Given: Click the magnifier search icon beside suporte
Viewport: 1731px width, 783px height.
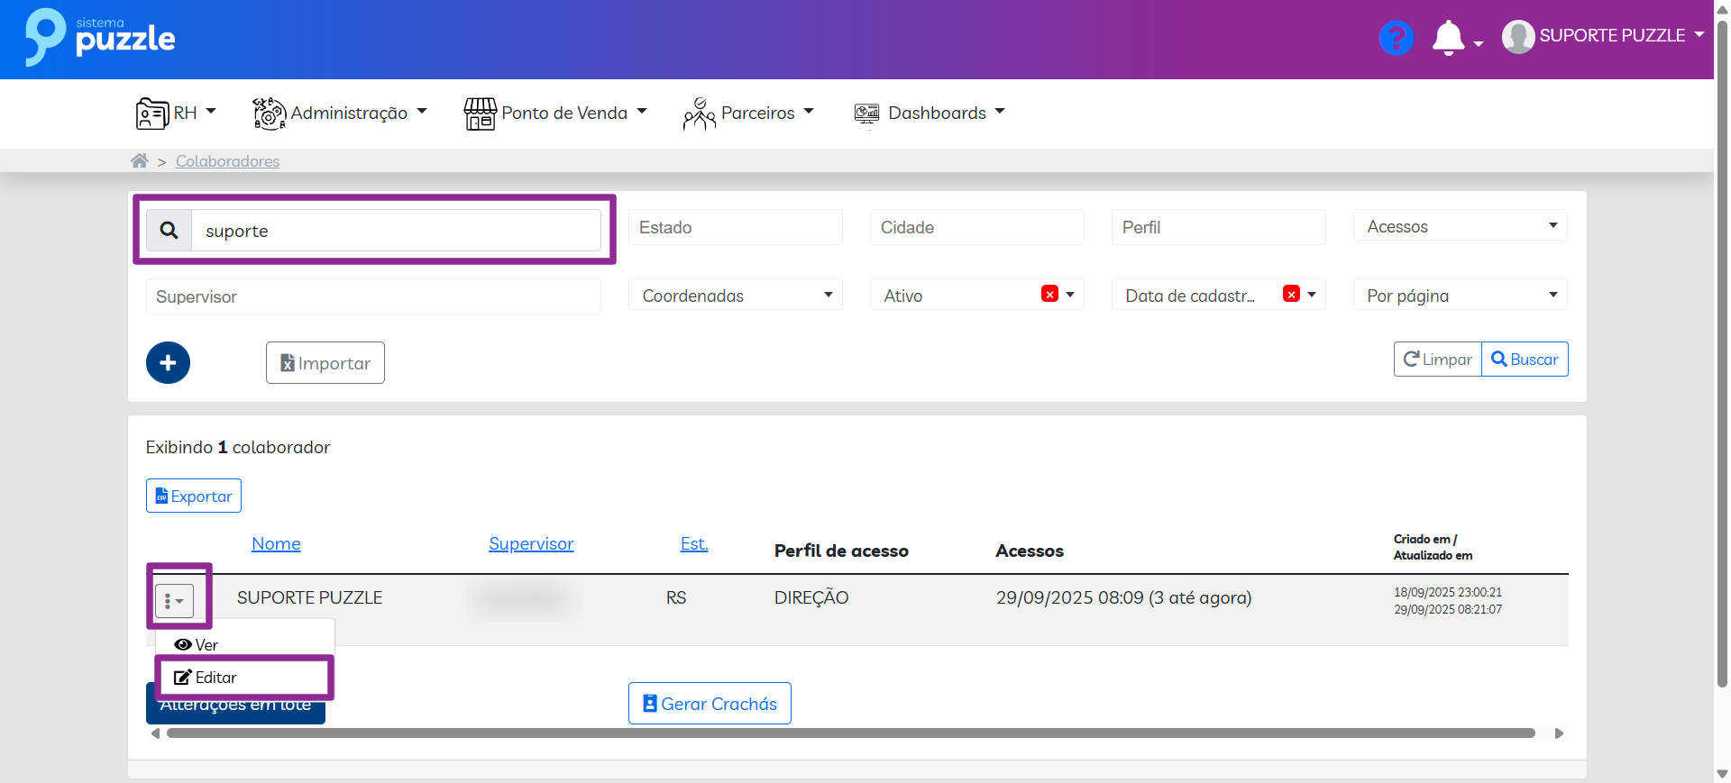Looking at the screenshot, I should tap(169, 231).
